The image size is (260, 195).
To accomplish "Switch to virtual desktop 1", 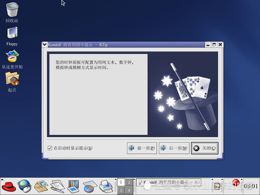I will 121,182.
